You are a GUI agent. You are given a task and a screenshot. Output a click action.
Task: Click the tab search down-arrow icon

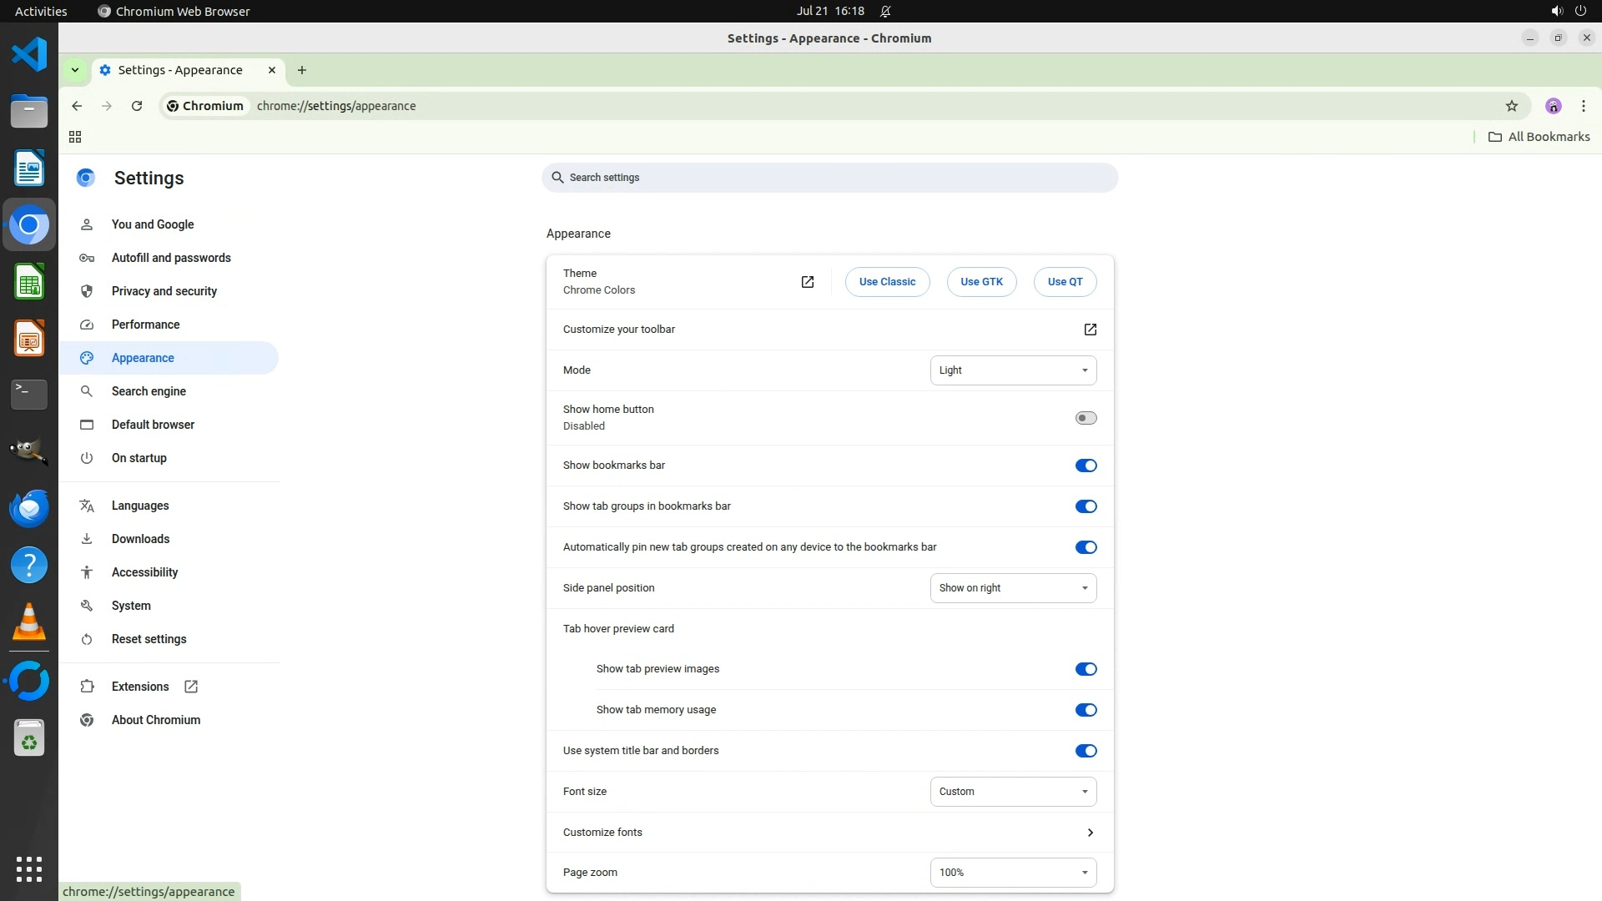pos(75,70)
